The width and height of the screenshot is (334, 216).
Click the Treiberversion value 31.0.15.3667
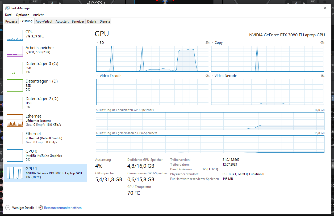click(231, 160)
